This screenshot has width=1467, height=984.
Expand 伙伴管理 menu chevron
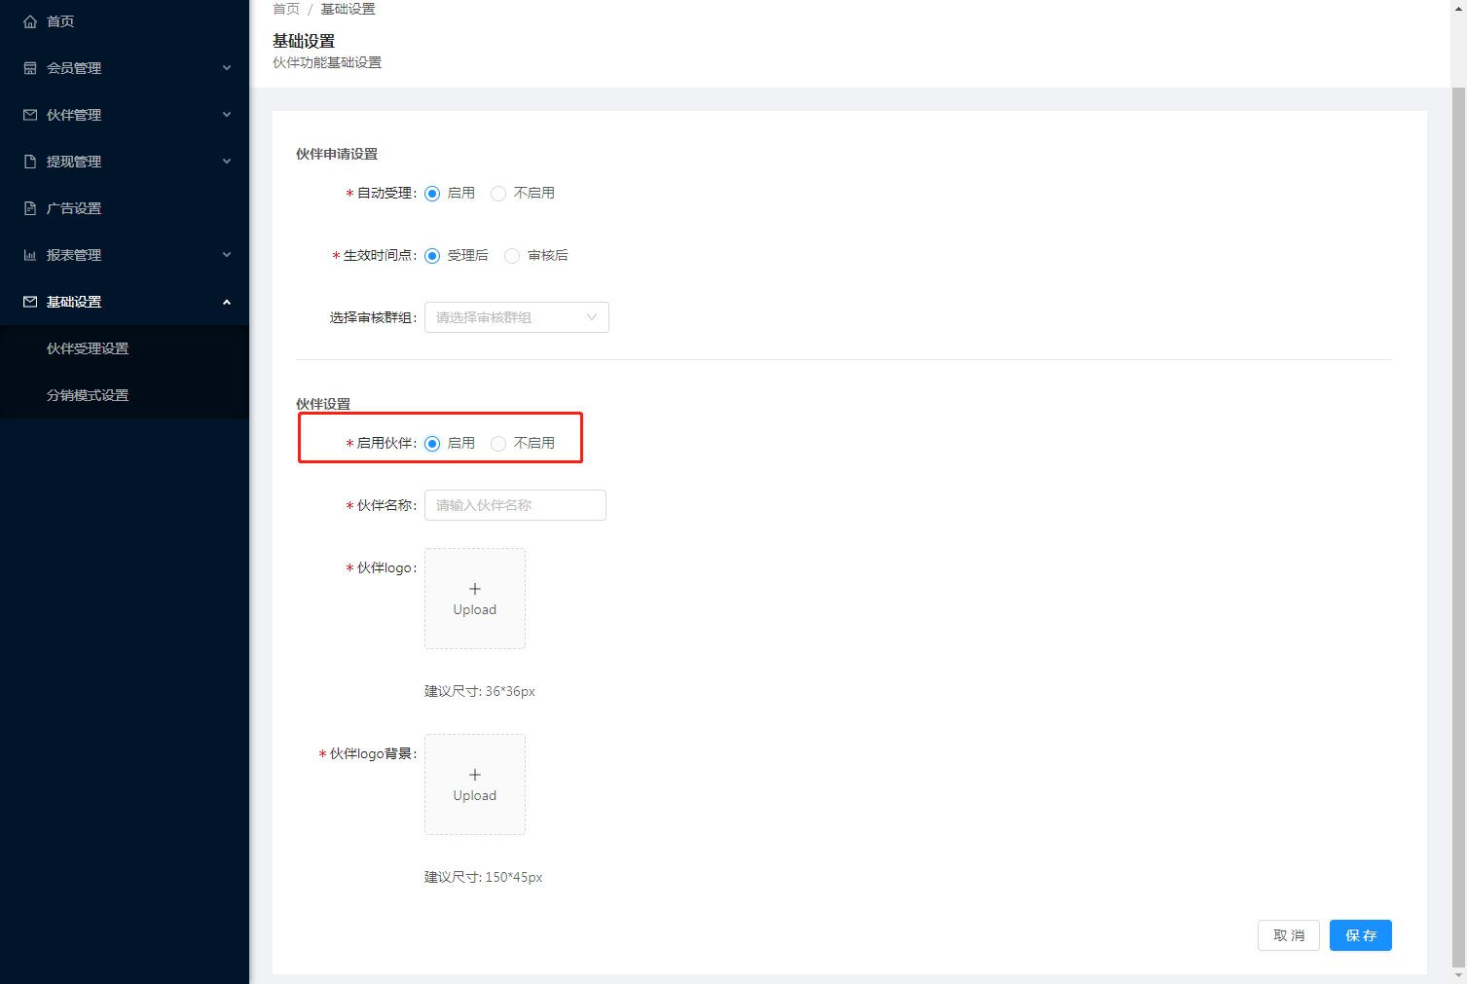coord(227,115)
